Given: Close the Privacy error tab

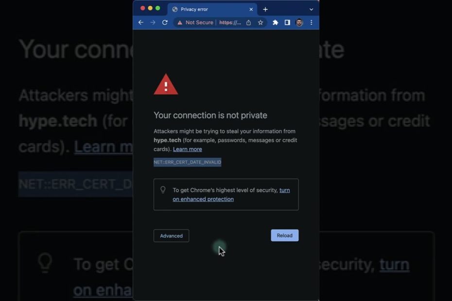Looking at the screenshot, I should [251, 10].
